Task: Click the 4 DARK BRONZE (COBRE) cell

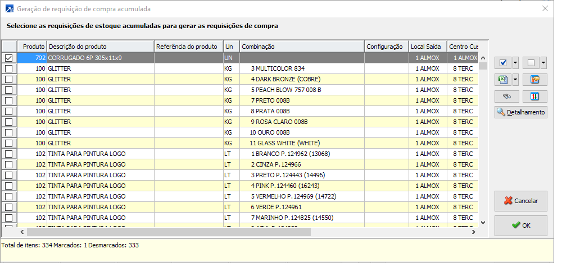Action: pyautogui.click(x=302, y=79)
